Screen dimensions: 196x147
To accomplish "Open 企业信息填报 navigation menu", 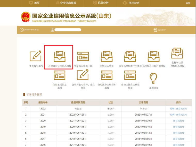I will click(x=66, y=3).
